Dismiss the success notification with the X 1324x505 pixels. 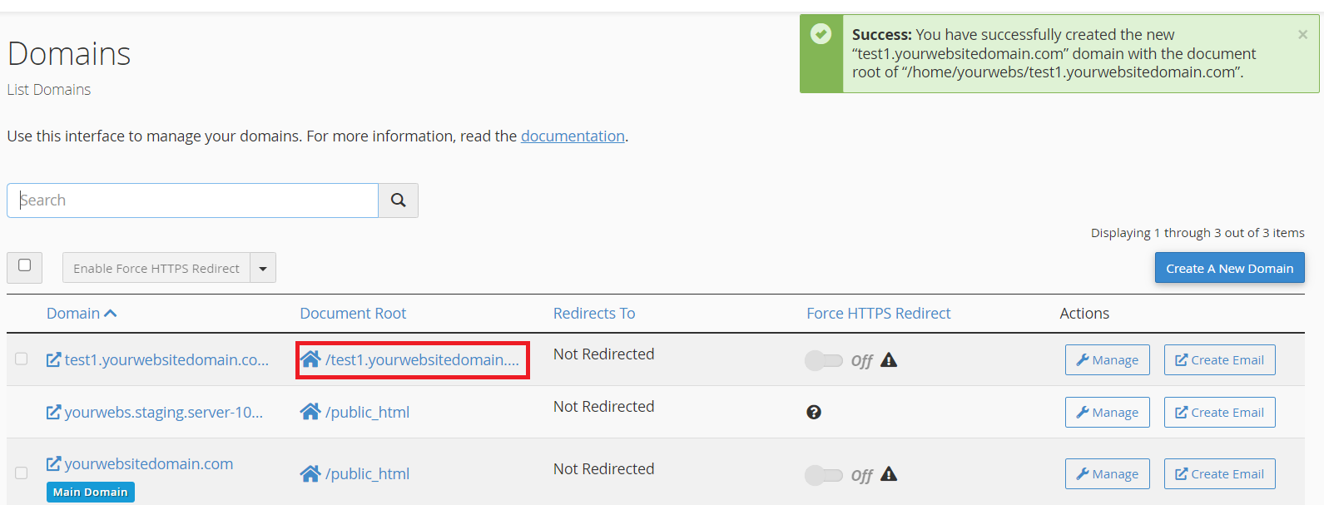[x=1302, y=35]
